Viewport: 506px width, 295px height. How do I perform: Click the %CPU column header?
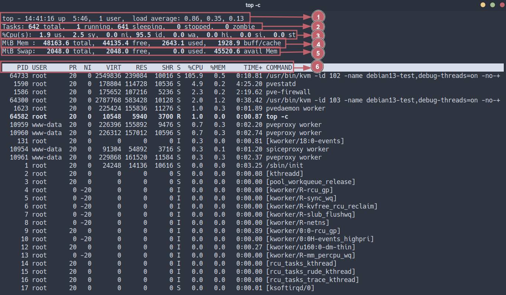click(195, 68)
